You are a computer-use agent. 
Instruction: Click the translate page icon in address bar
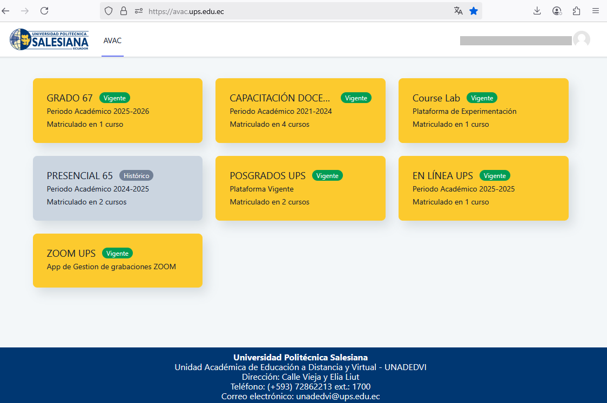pos(458,11)
